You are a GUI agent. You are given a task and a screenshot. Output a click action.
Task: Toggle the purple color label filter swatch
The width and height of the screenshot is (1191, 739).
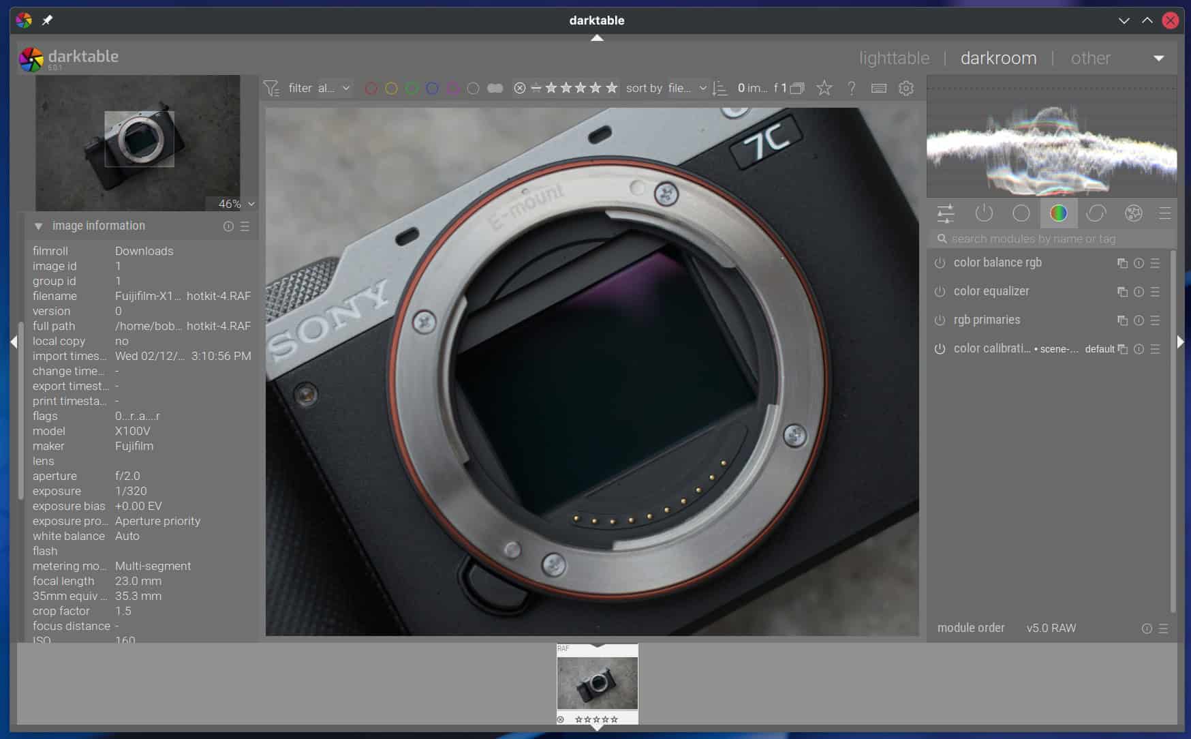[x=453, y=88]
